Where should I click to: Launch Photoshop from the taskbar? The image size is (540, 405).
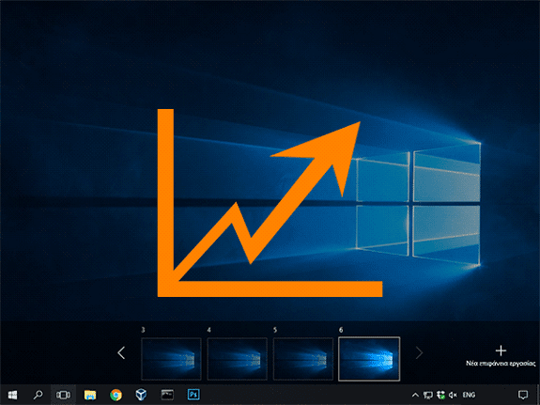pos(193,395)
